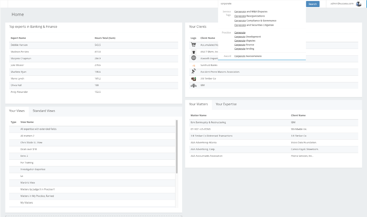Open the Ibm Bankruptcy & Restructuring matter
The image size is (367, 217).
[208, 122]
